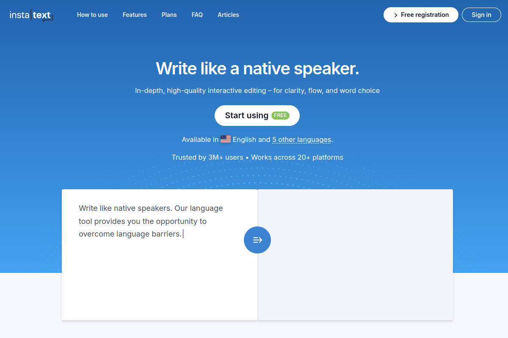This screenshot has height=338, width=508.
Task: Click the Sign in button
Action: [481, 15]
